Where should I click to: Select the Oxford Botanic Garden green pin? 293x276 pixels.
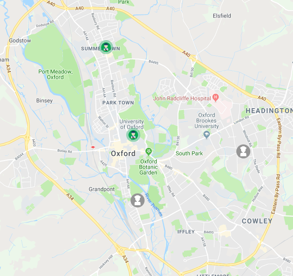(149, 152)
